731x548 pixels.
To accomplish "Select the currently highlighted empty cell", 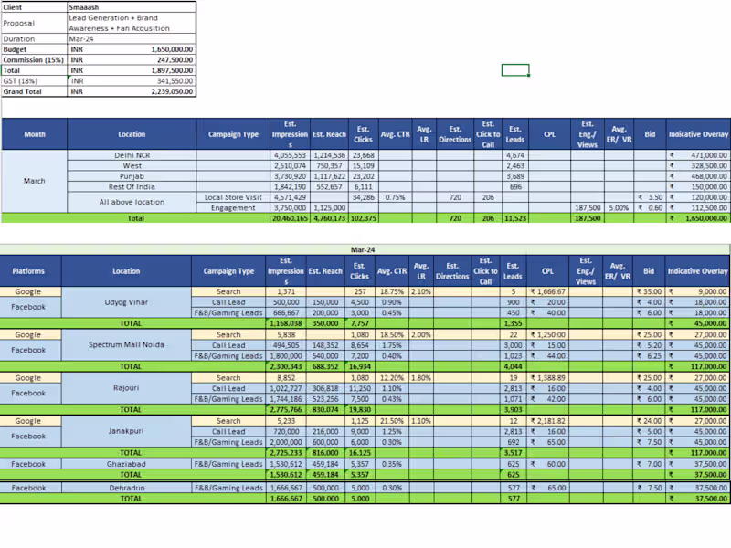I will click(x=514, y=69).
